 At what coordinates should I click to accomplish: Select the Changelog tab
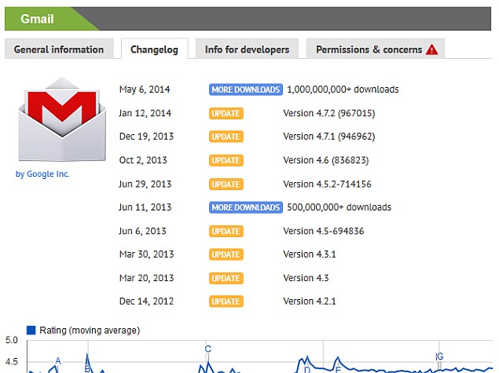pyautogui.click(x=154, y=49)
